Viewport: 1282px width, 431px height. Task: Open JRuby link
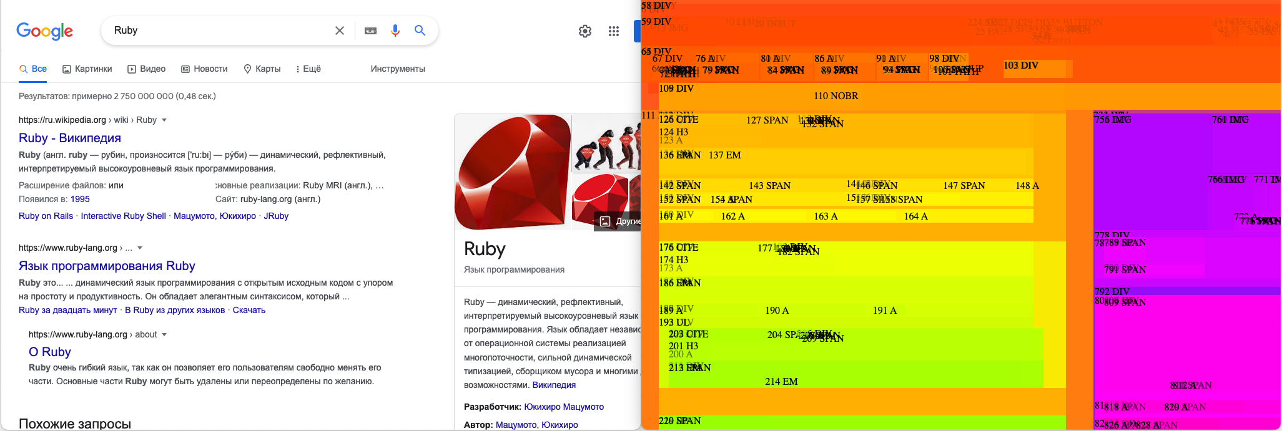pos(276,216)
